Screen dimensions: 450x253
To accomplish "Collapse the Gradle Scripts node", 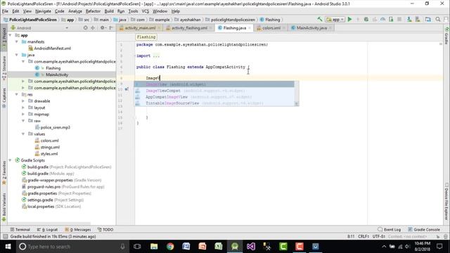I will pyautogui.click(x=11, y=160).
